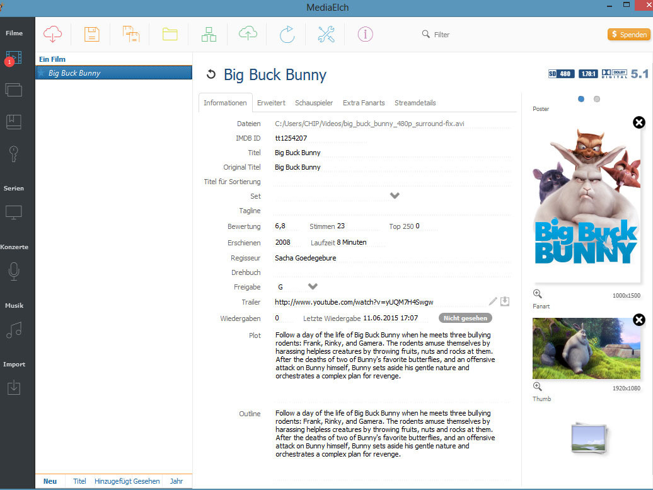
Task: Open the TV shows monitor sidebar icon
Action: [x=13, y=213]
